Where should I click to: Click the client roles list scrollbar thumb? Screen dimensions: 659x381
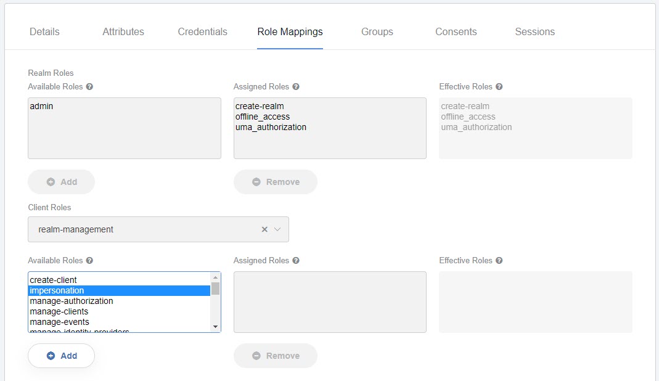coord(215,289)
